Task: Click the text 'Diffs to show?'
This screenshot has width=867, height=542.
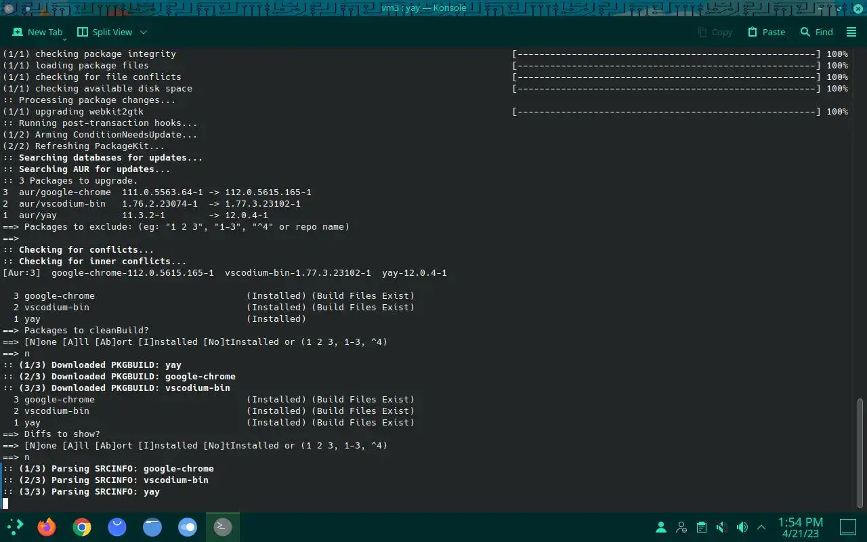Action: 62,434
